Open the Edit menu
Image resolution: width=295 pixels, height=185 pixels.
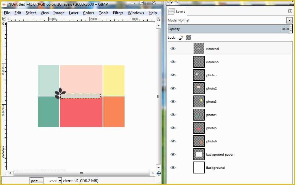pyautogui.click(x=18, y=13)
